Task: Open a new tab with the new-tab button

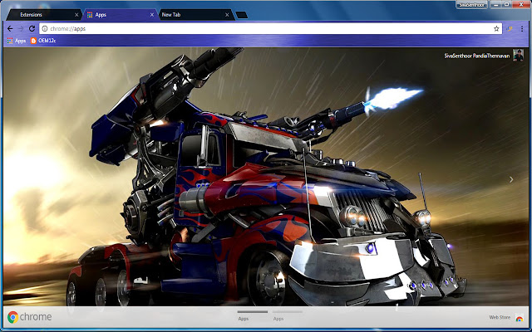Action: 242,15
